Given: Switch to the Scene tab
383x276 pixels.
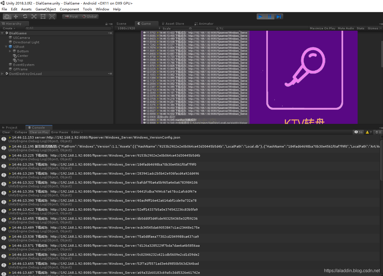Looking at the screenshot, I should [x=122, y=24].
